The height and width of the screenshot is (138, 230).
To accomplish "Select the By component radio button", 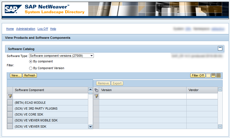I will pyautogui.click(x=31, y=61).
